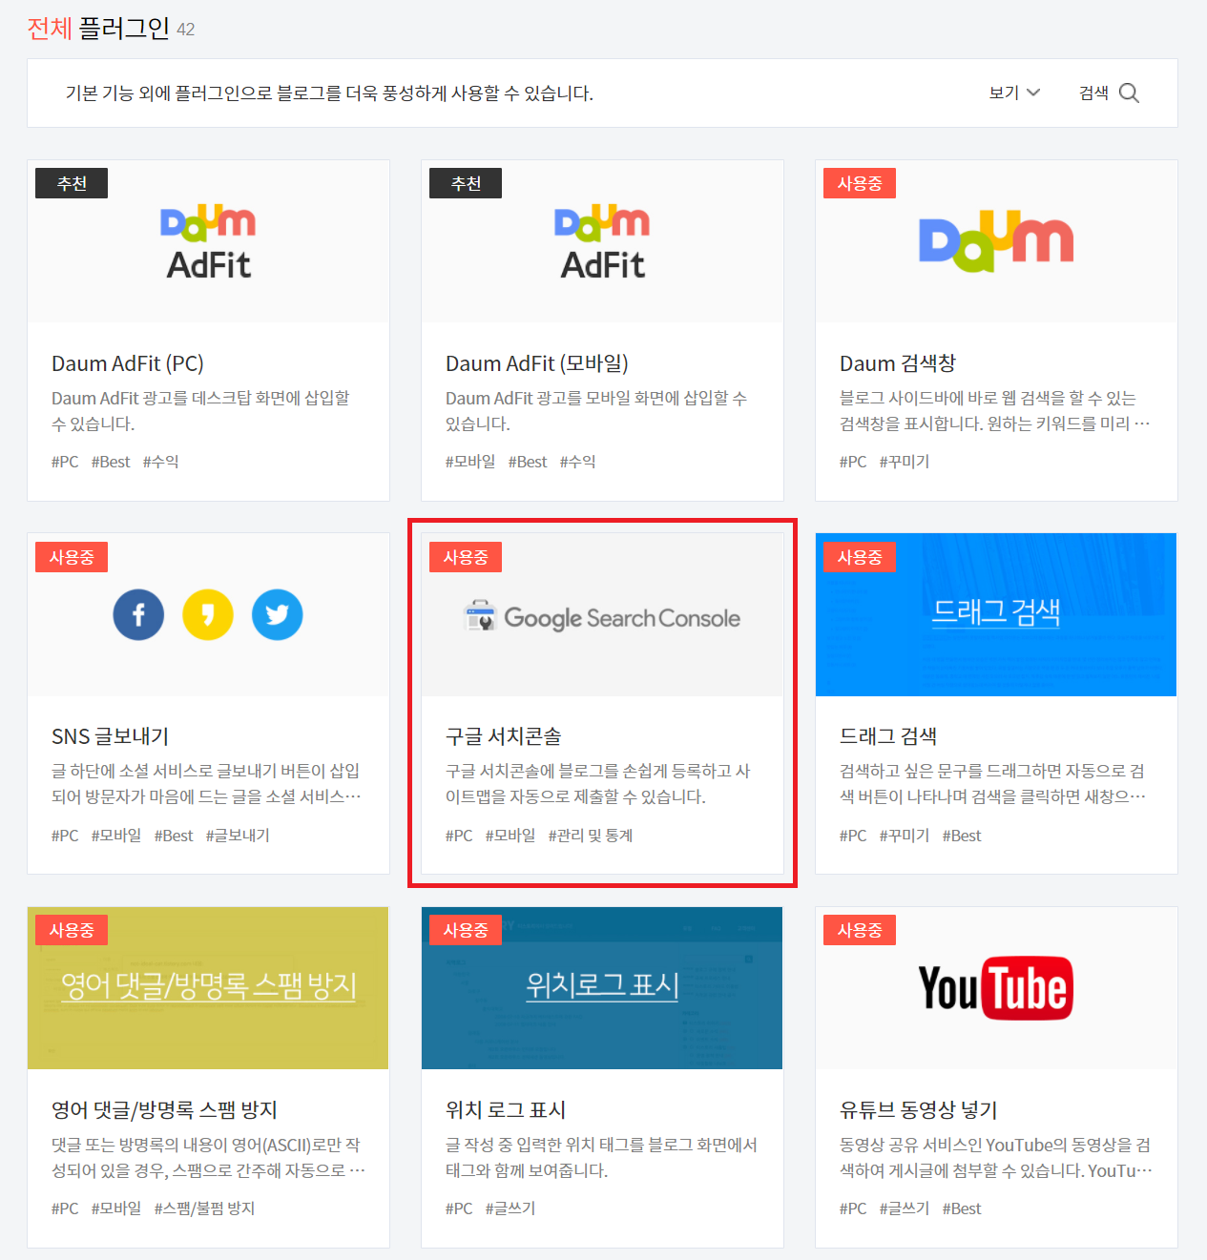Click #Best tag under 드래그 검색

tap(962, 836)
